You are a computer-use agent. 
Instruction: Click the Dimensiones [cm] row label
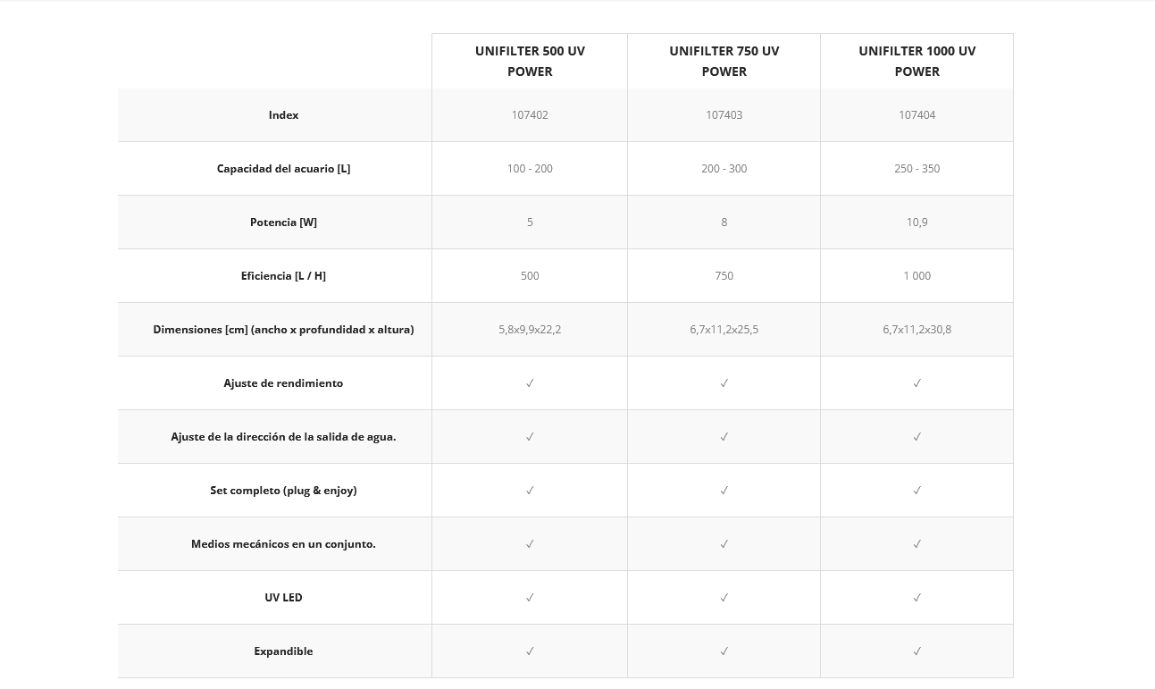click(x=283, y=330)
